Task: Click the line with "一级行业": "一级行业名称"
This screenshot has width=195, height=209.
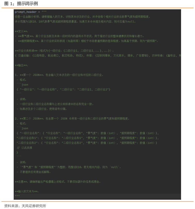Action: tap(64, 89)
